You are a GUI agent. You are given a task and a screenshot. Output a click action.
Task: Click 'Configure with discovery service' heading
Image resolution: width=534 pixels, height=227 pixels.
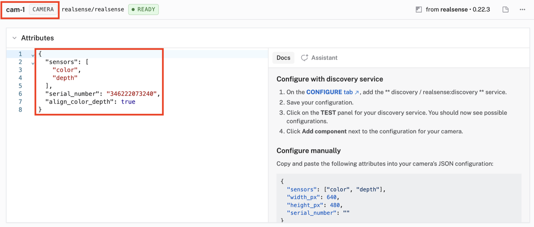pos(330,79)
